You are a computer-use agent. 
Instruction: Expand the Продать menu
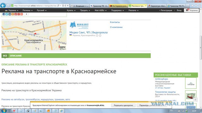click(x=85, y=10)
